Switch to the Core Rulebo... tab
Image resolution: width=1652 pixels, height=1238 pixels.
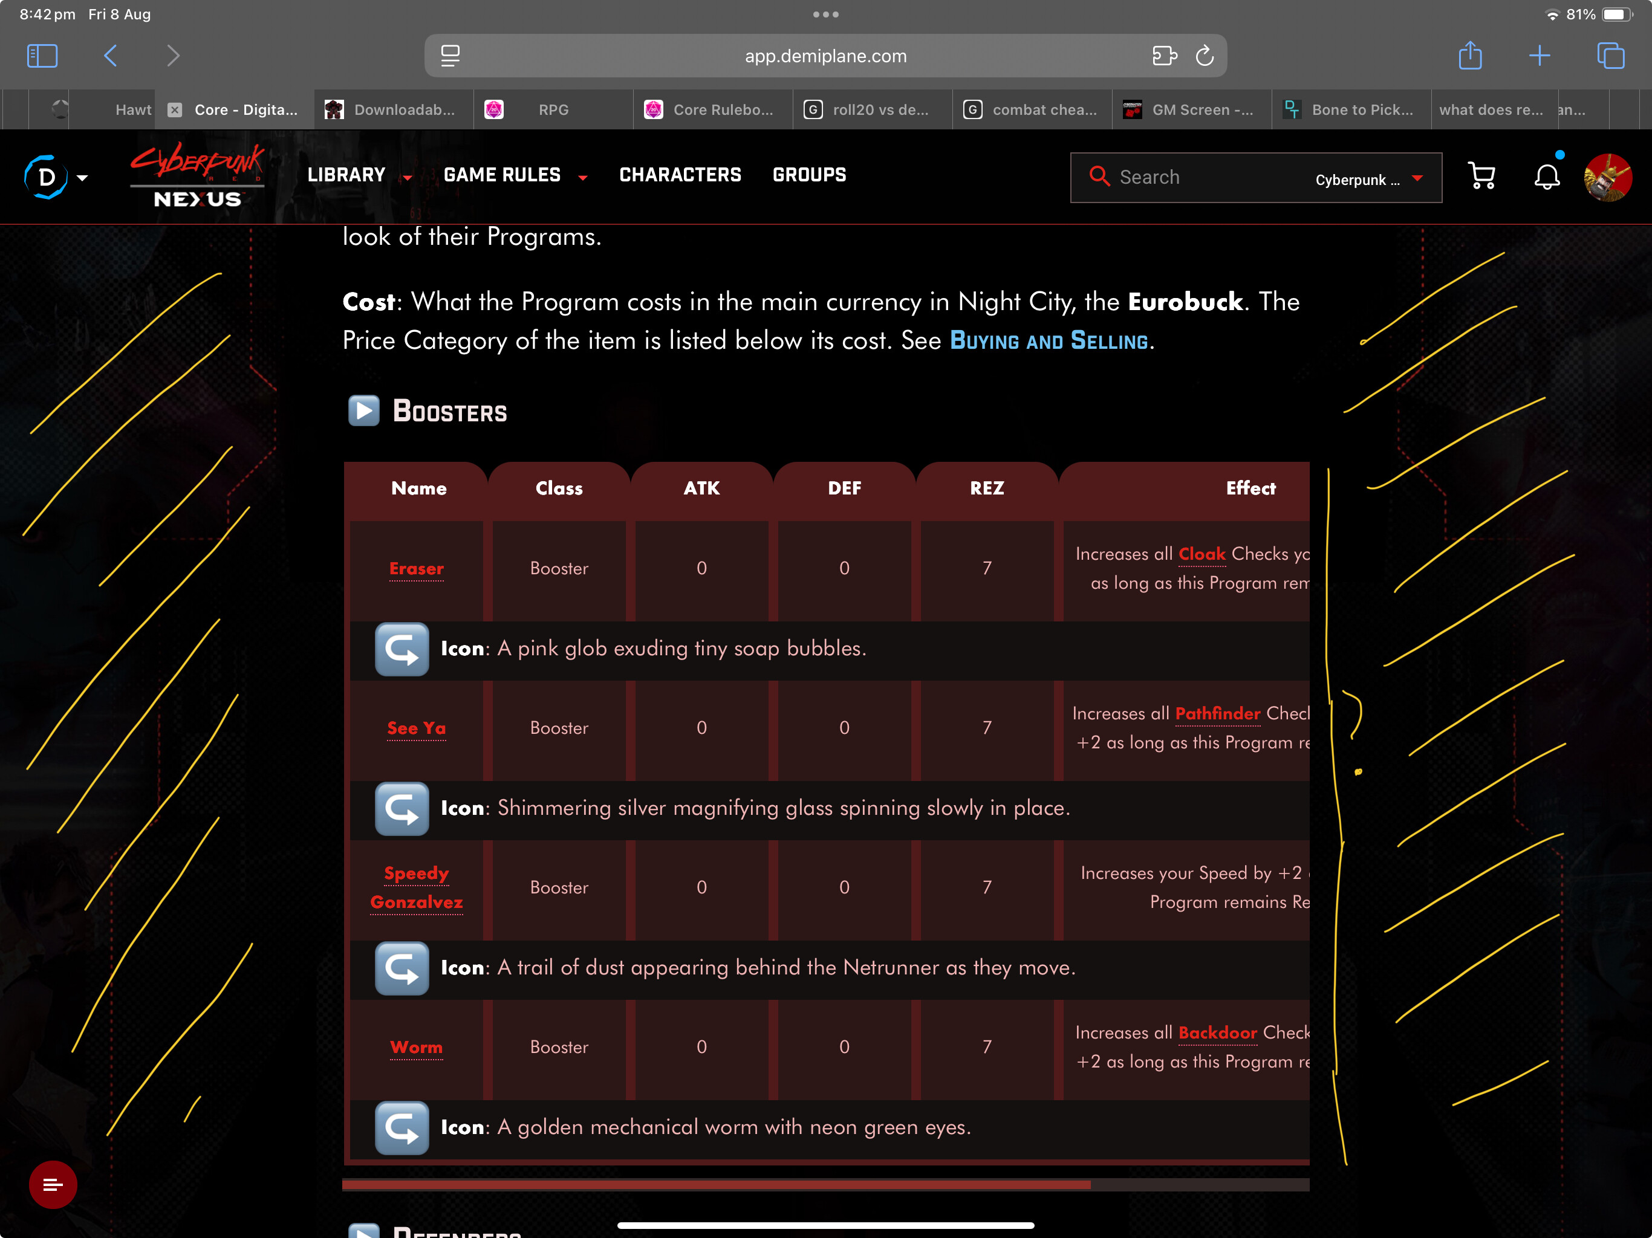(714, 110)
